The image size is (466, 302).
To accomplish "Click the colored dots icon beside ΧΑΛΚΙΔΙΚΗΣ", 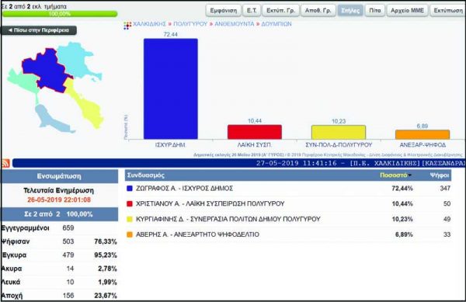I will pos(127,26).
